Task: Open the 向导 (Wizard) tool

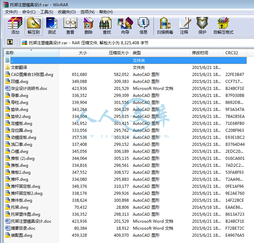Action: (125, 26)
